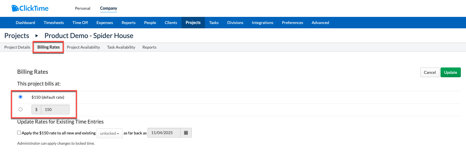Click the date field showing 11/04/2025

[x=164, y=133]
